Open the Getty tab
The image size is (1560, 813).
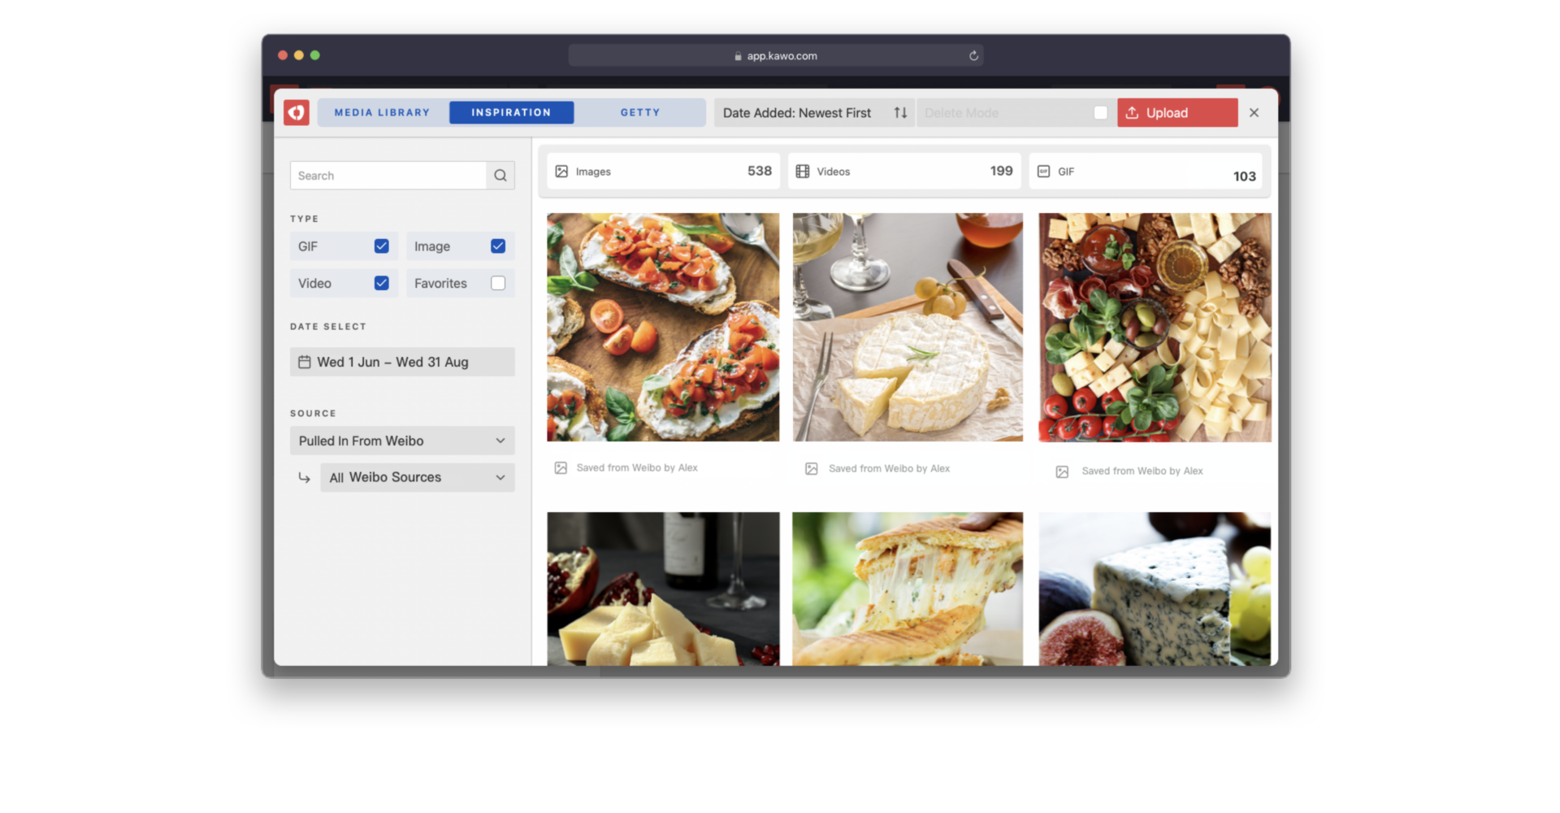pyautogui.click(x=640, y=112)
